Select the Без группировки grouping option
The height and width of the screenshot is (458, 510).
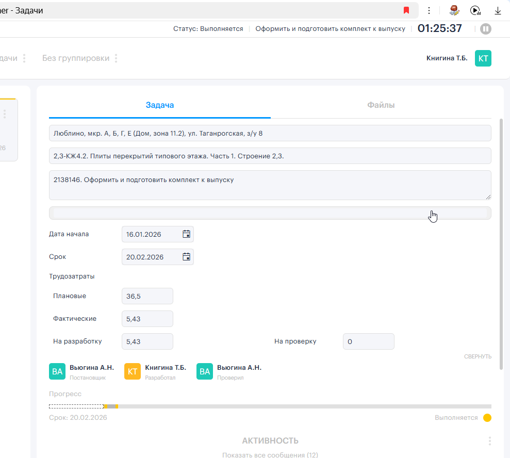coord(76,58)
